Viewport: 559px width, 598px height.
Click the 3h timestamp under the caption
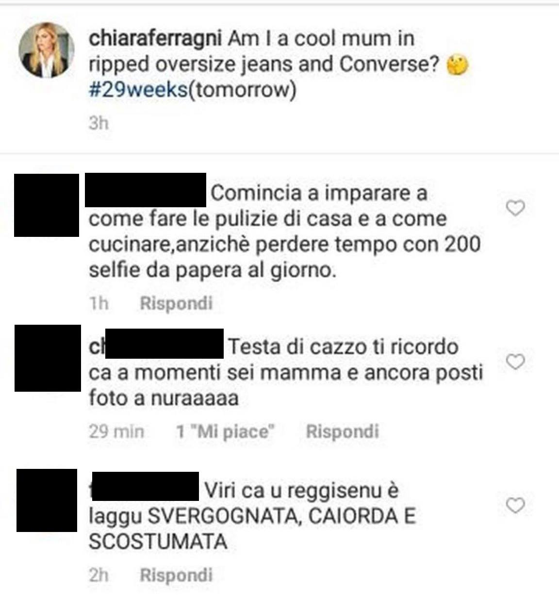[99, 123]
